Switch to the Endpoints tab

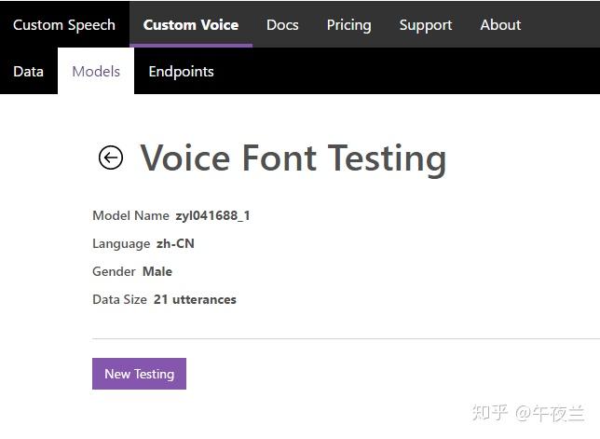click(x=181, y=72)
